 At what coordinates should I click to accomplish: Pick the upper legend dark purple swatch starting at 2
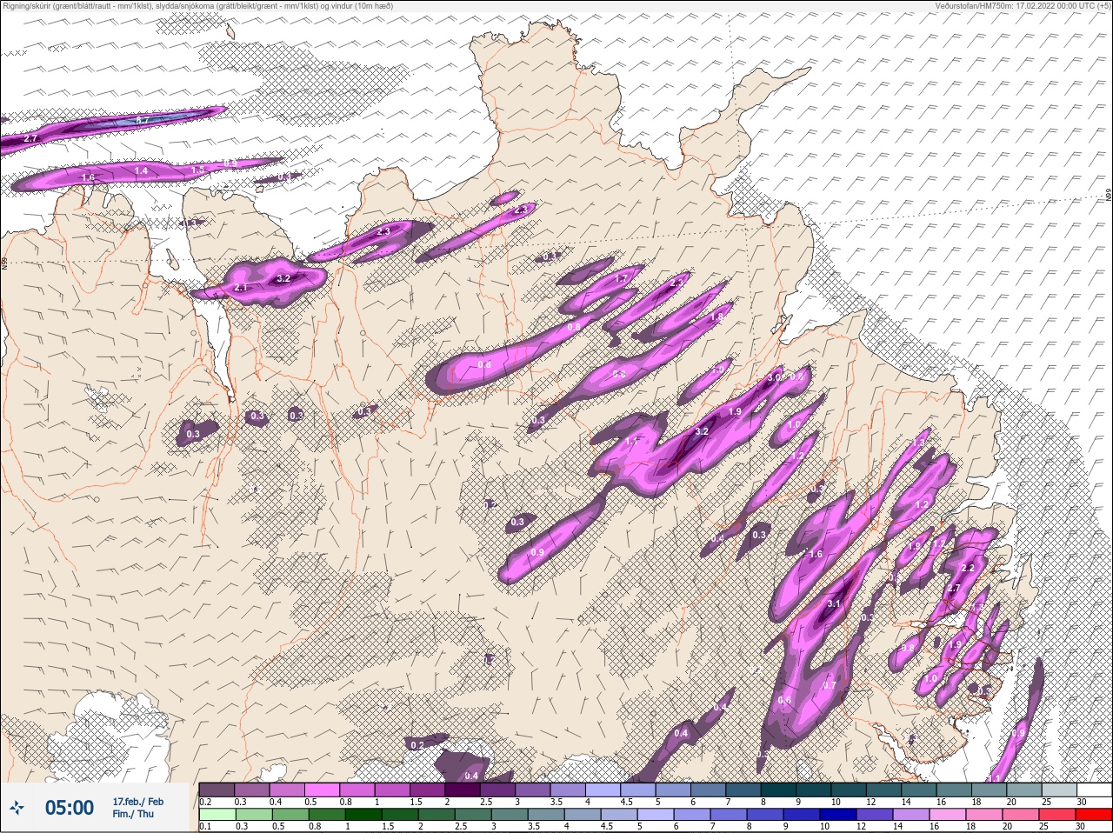(x=462, y=790)
